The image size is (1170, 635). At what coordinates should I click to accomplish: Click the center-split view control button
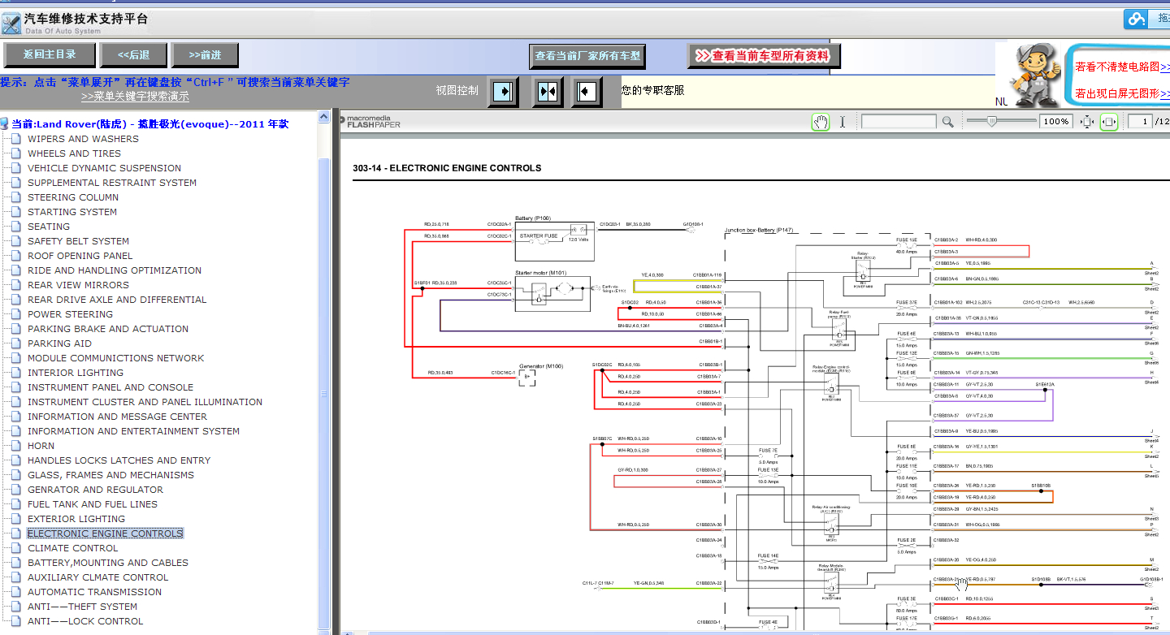[548, 92]
